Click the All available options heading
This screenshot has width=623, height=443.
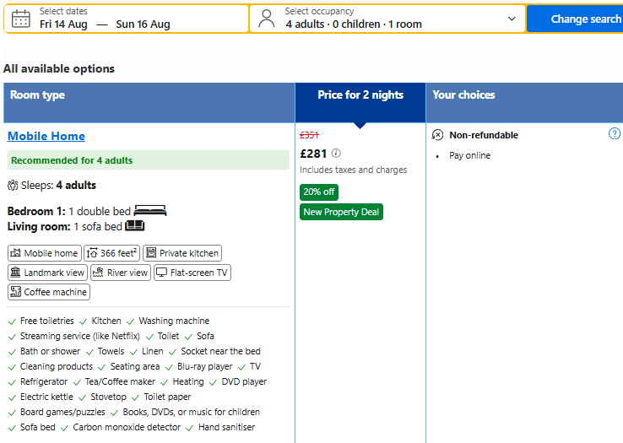click(x=59, y=68)
